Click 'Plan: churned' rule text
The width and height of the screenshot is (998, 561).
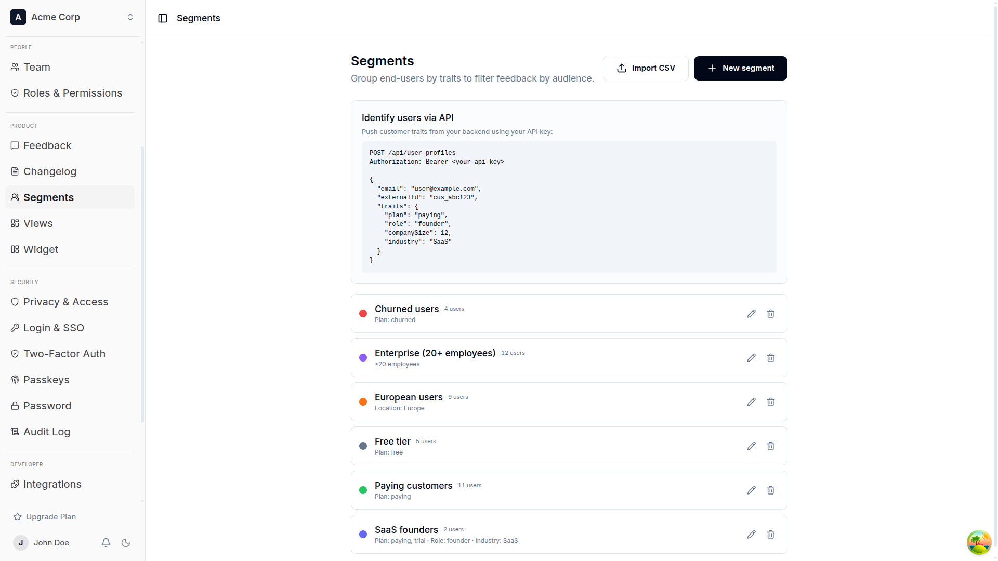(395, 320)
